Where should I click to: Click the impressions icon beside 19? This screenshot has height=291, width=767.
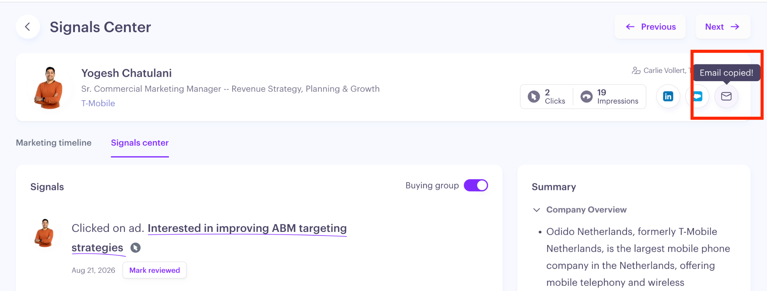pos(586,97)
